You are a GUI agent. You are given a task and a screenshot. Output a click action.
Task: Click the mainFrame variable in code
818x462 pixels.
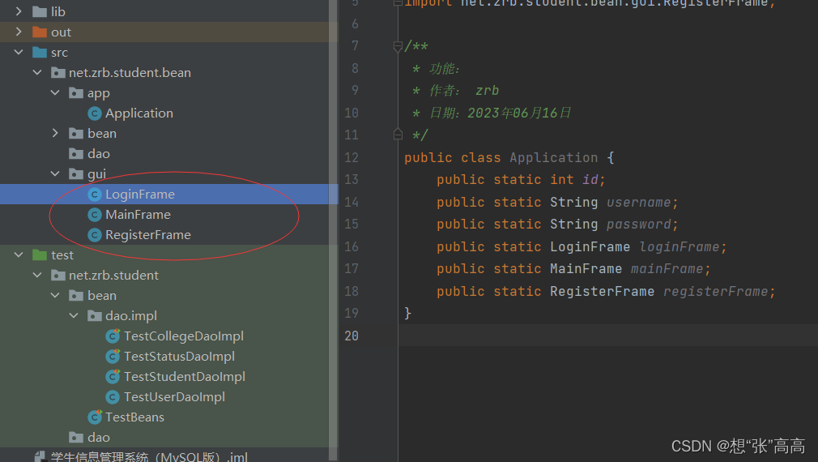[x=667, y=269]
